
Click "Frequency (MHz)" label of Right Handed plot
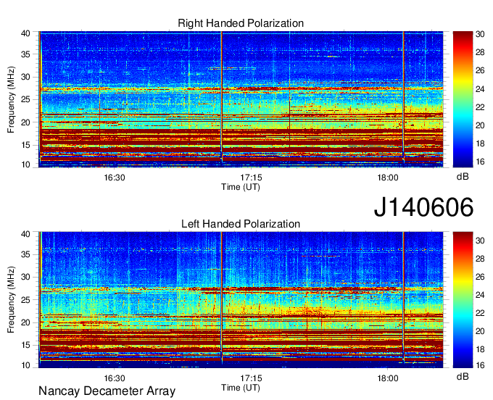[x=11, y=99]
